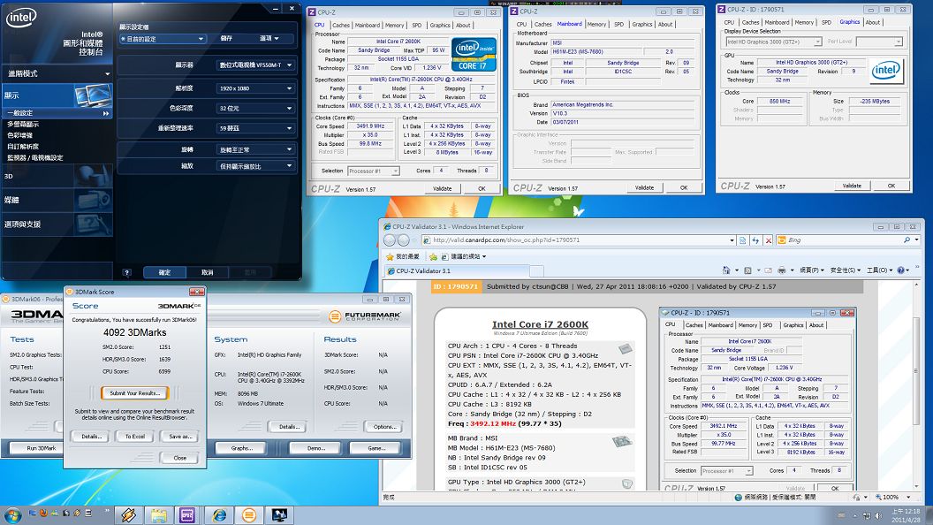933x525 pixels.
Task: Click the compatibility view icon in IE
Action: [742, 240]
